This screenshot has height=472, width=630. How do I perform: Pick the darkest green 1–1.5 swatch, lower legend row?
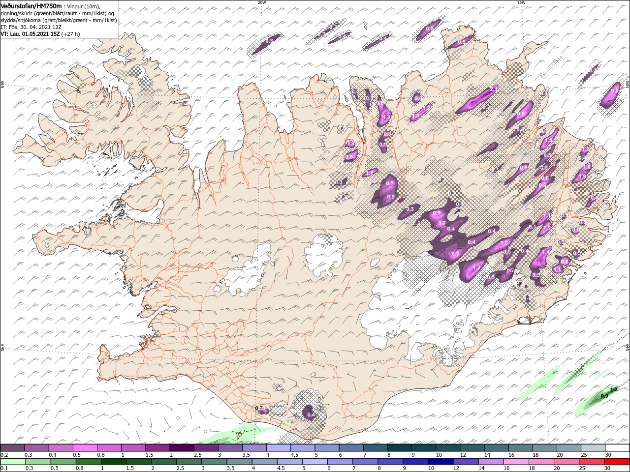point(114,462)
